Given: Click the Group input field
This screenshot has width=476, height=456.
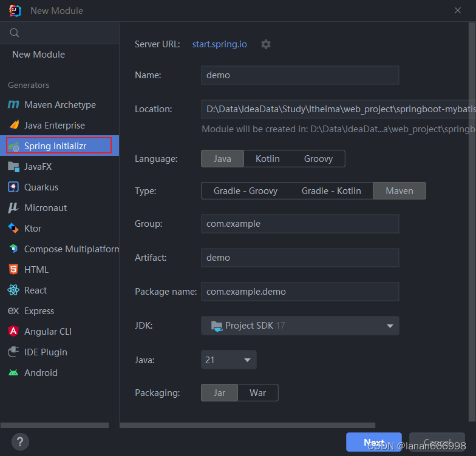Looking at the screenshot, I should click(300, 224).
